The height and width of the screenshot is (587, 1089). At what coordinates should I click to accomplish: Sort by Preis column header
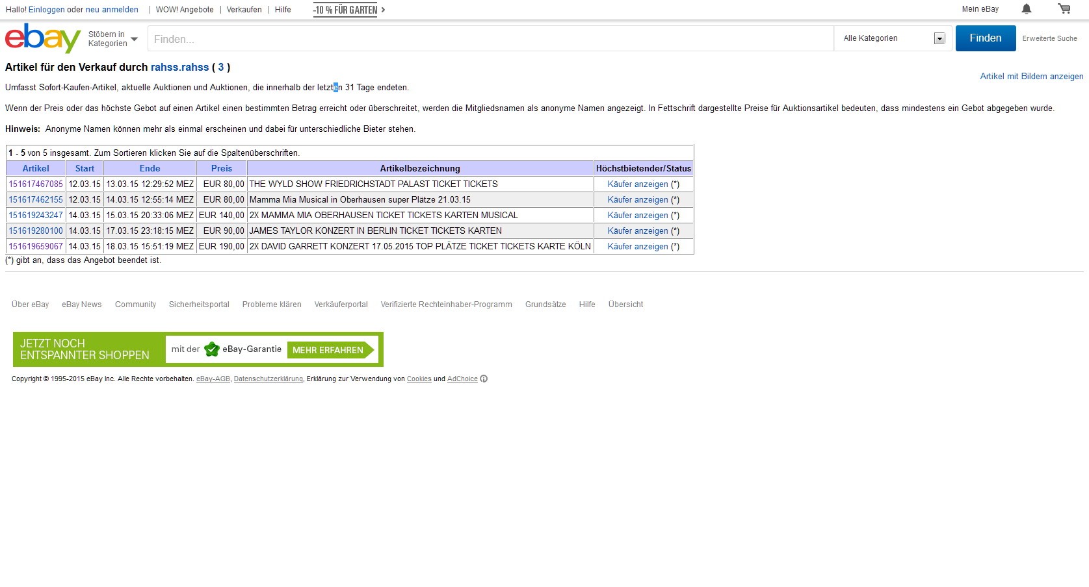(222, 169)
